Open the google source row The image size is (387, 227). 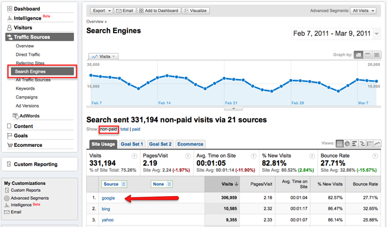[108, 198]
